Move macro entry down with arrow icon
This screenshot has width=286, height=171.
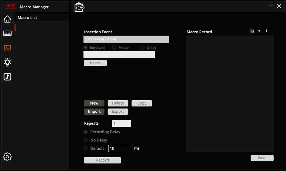tap(267, 31)
